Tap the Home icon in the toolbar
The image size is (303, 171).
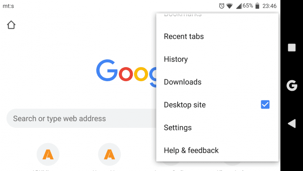pos(11,25)
